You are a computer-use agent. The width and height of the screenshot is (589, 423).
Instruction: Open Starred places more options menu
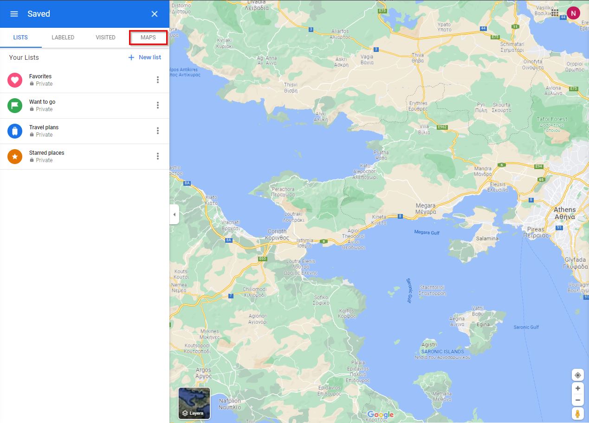[158, 156]
